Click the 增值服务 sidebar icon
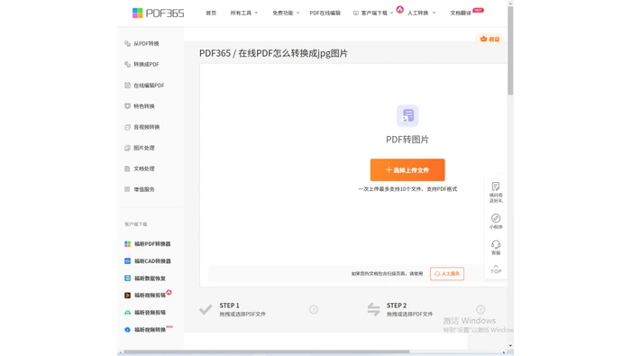The width and height of the screenshot is (631, 356). 127,189
